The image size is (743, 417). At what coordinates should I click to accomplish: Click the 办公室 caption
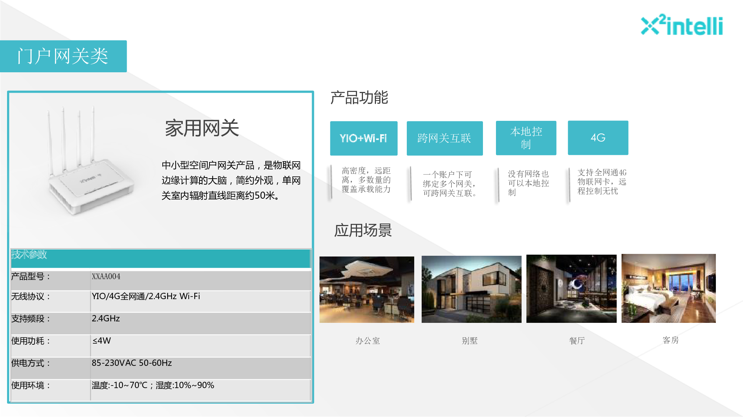[368, 341]
